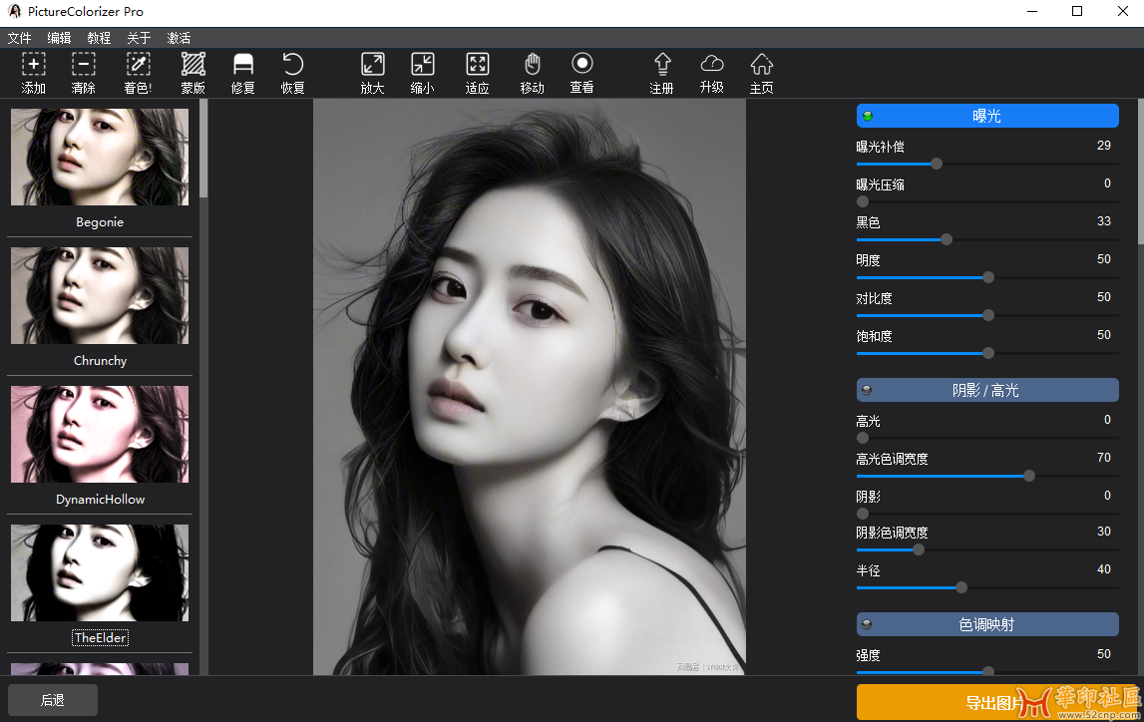The width and height of the screenshot is (1144, 722).
Task: Select the 添加 (add) selection tool
Action: (x=34, y=73)
